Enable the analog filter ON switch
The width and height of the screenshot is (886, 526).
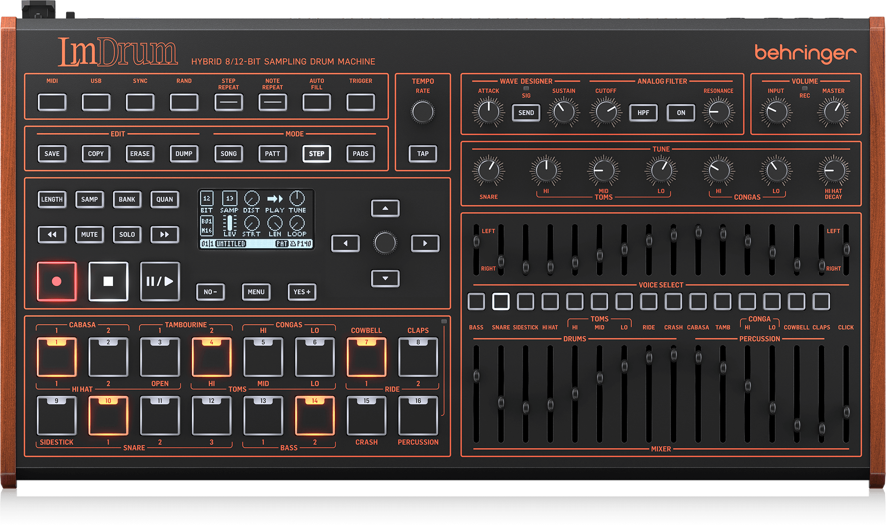pyautogui.click(x=680, y=113)
